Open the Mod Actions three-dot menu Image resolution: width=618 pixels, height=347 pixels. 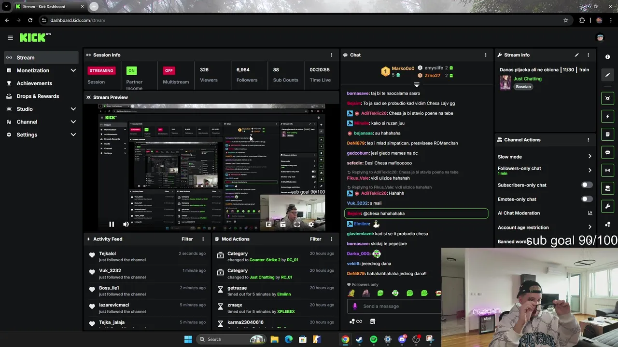click(331, 239)
